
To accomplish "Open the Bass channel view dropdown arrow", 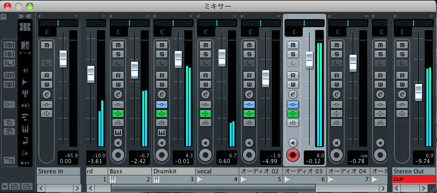I will [148, 16].
